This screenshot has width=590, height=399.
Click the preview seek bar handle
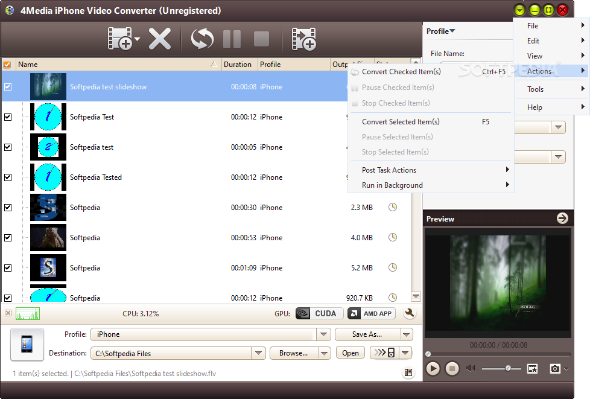(428, 354)
